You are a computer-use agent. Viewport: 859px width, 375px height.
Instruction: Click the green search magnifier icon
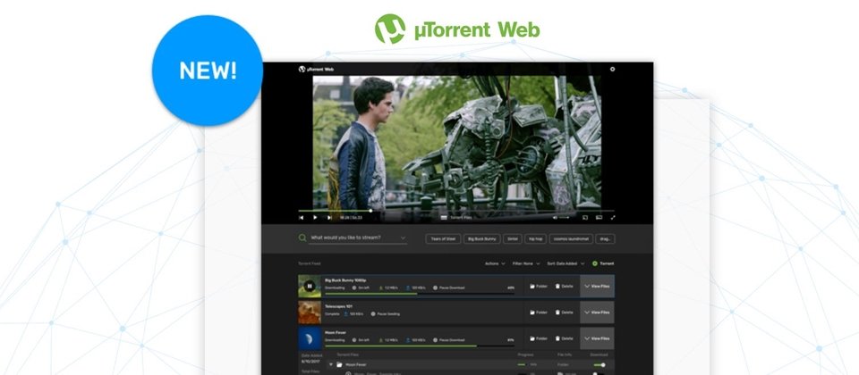(302, 237)
